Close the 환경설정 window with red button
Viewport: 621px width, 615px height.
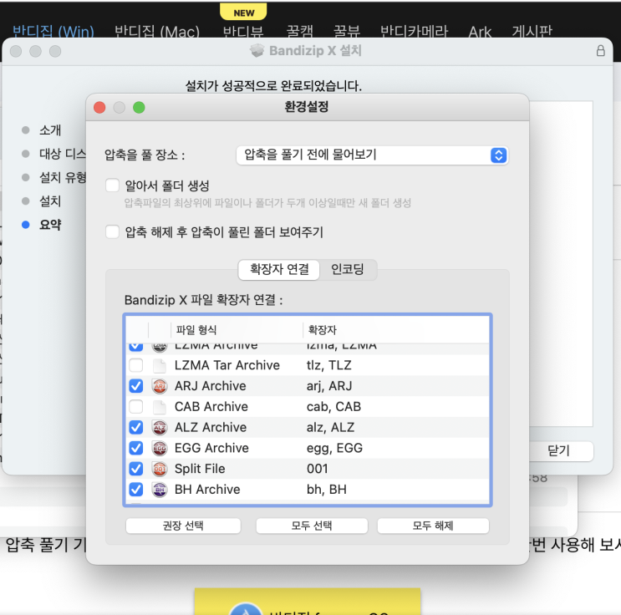(x=99, y=107)
